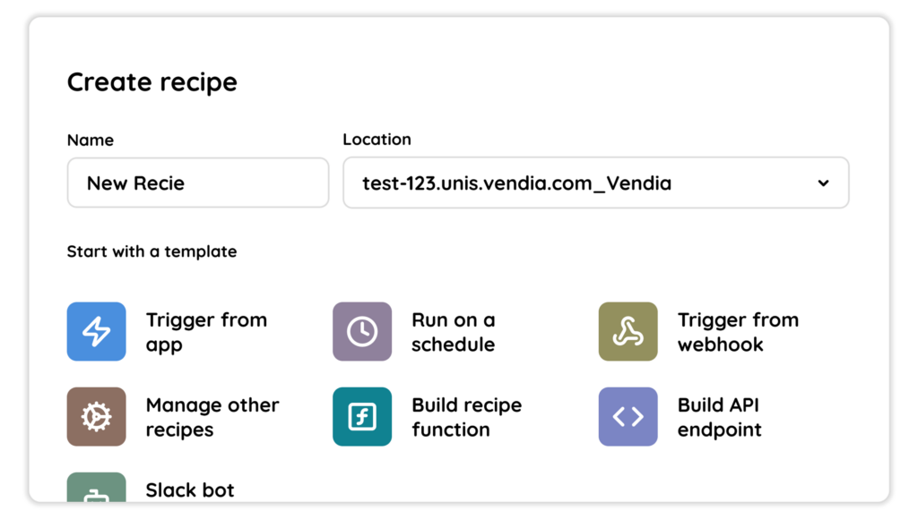This screenshot has height=519, width=918.
Task: Choose Build recipe function template text
Action: pyautogui.click(x=466, y=417)
